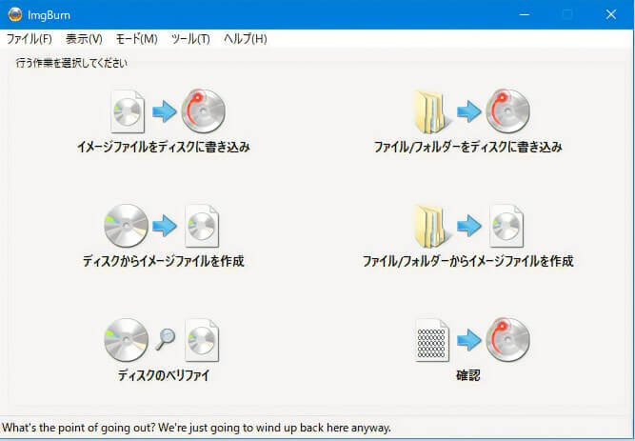Choose the ファイル/フォルダーからイメージファイルを作成 text

(468, 261)
